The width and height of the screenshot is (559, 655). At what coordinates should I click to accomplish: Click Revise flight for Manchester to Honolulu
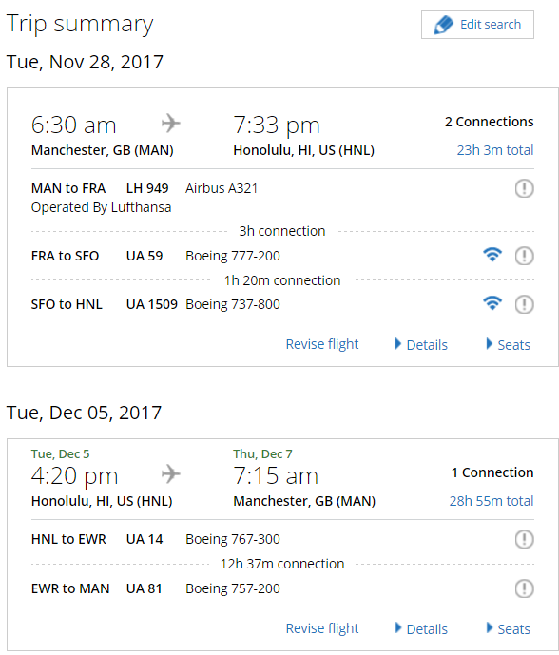coord(322,344)
